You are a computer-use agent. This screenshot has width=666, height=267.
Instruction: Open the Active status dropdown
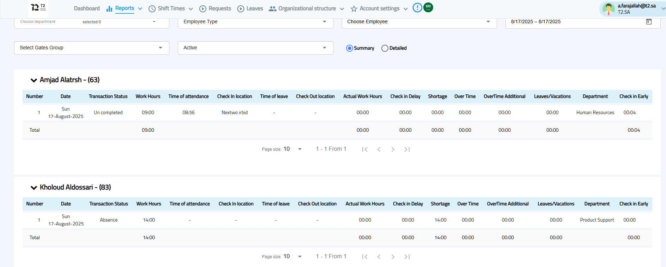pos(255,48)
